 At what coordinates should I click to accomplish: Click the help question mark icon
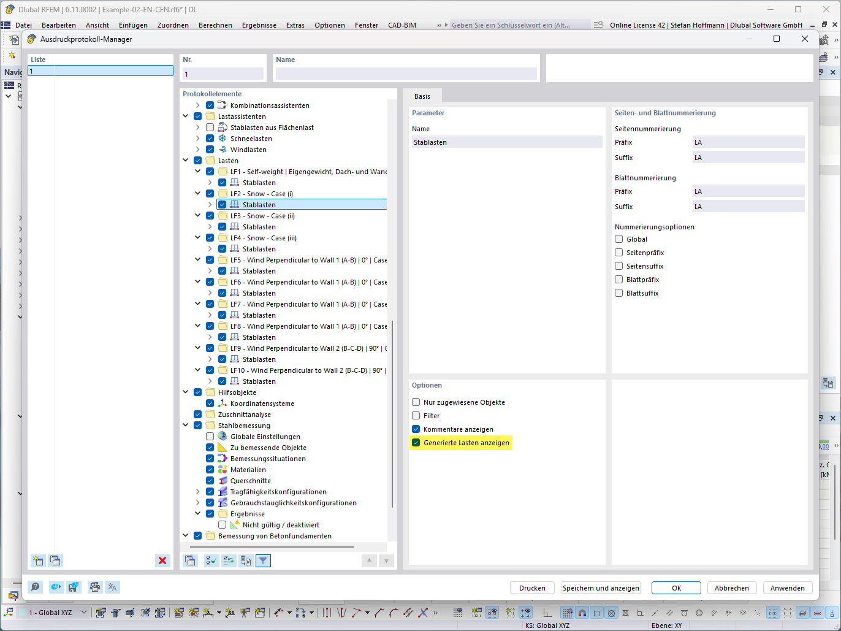pyautogui.click(x=35, y=587)
